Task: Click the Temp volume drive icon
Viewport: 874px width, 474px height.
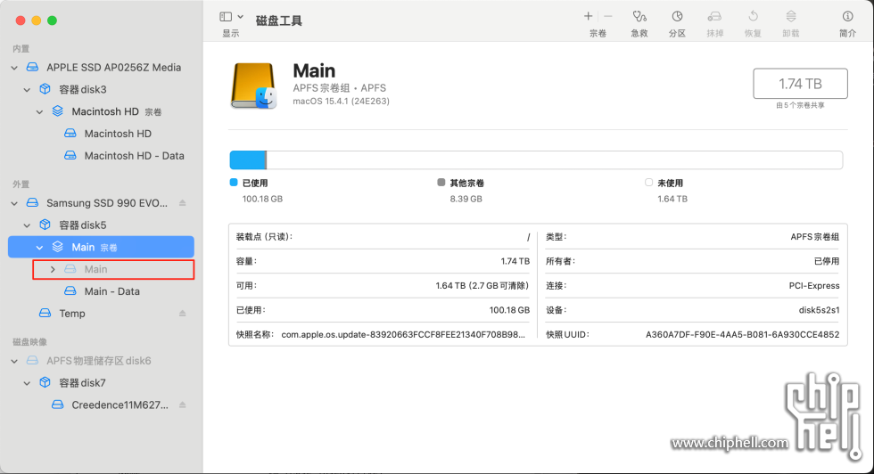Action: (x=45, y=313)
